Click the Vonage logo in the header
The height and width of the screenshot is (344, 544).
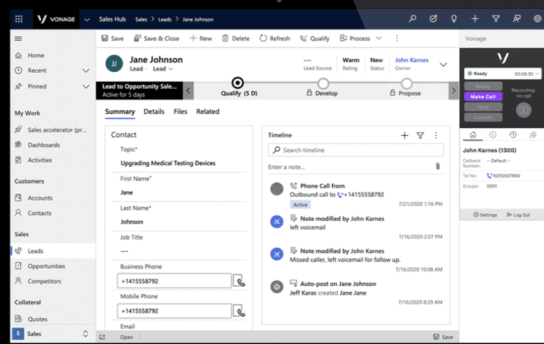click(x=56, y=19)
